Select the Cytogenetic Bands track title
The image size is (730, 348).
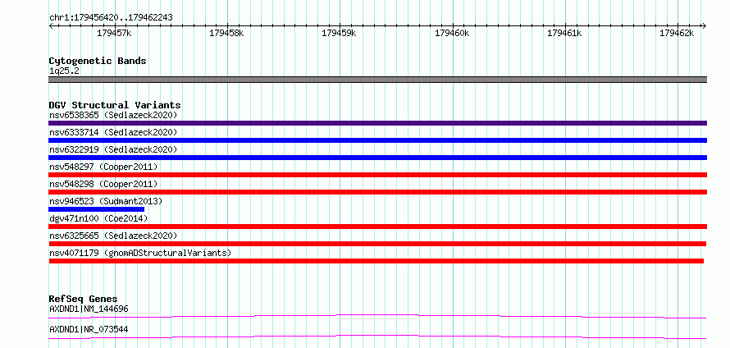98,61
